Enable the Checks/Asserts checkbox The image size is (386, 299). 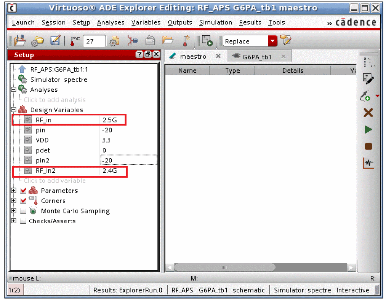pyautogui.click(x=23, y=221)
